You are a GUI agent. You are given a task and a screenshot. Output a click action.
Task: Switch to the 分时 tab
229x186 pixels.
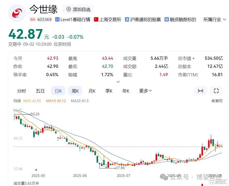pos(21,91)
